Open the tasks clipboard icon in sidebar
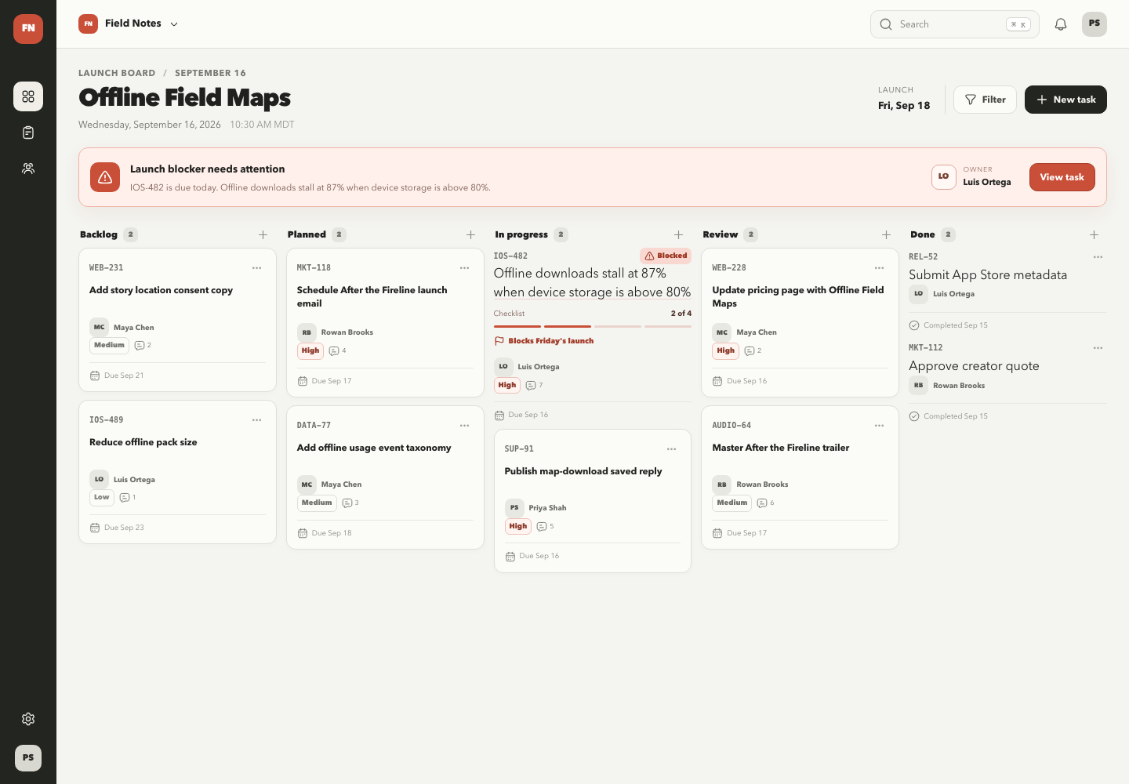Image resolution: width=1129 pixels, height=784 pixels. (28, 132)
